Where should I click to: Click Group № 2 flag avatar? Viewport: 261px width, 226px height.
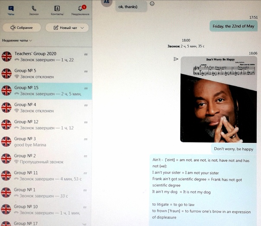pyautogui.click(x=6, y=159)
